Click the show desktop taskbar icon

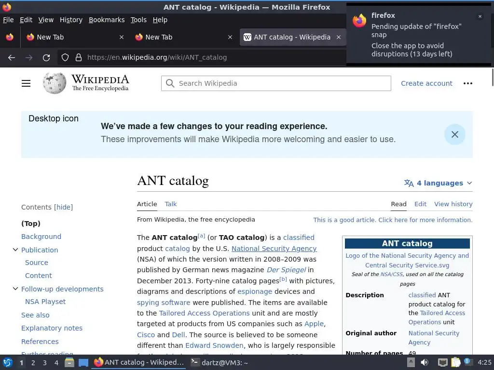click(83, 363)
